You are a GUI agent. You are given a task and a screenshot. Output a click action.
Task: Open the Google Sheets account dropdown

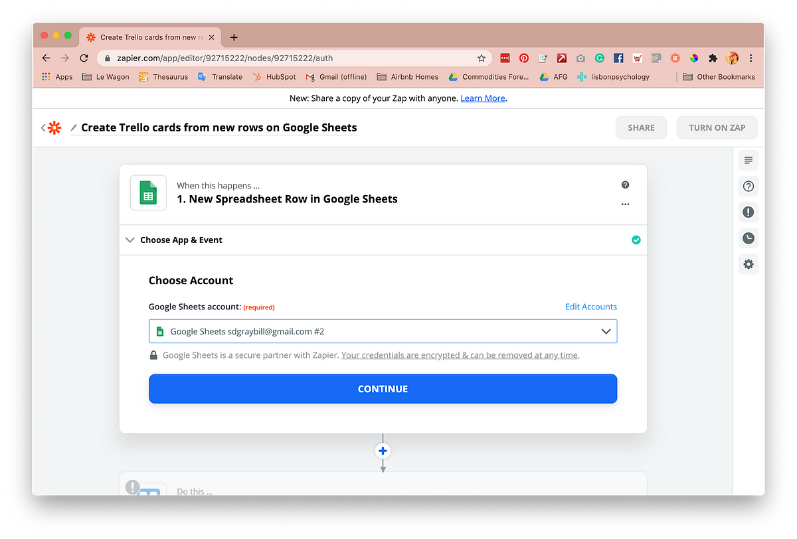click(x=383, y=331)
